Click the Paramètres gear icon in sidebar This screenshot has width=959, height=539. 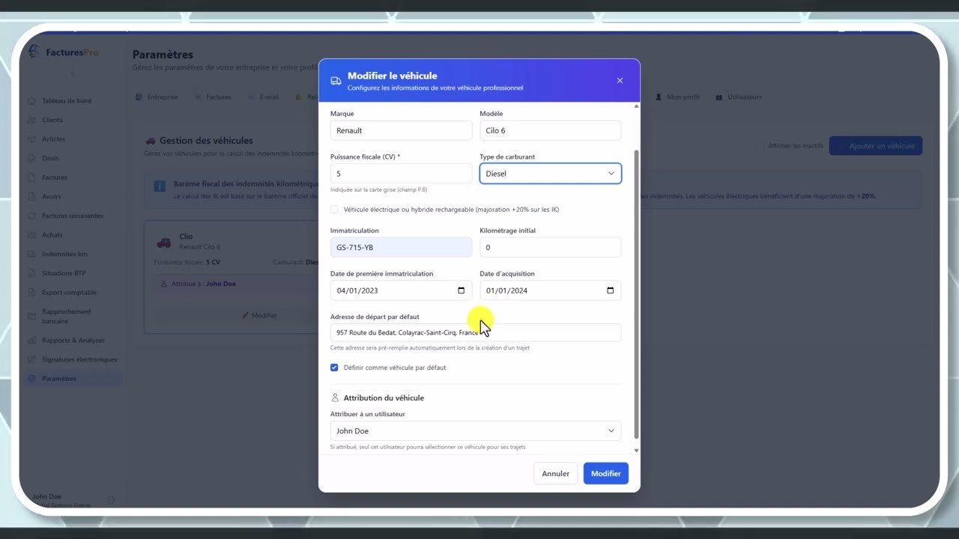(31, 379)
